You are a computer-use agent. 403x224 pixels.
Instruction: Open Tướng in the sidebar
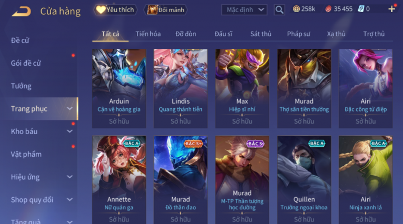pos(21,86)
